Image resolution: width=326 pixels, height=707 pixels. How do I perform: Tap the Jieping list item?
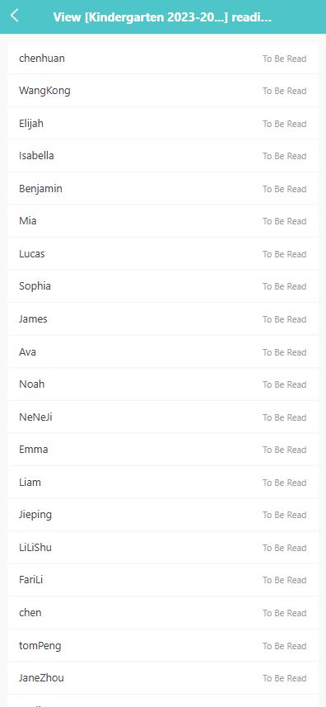pos(163,515)
